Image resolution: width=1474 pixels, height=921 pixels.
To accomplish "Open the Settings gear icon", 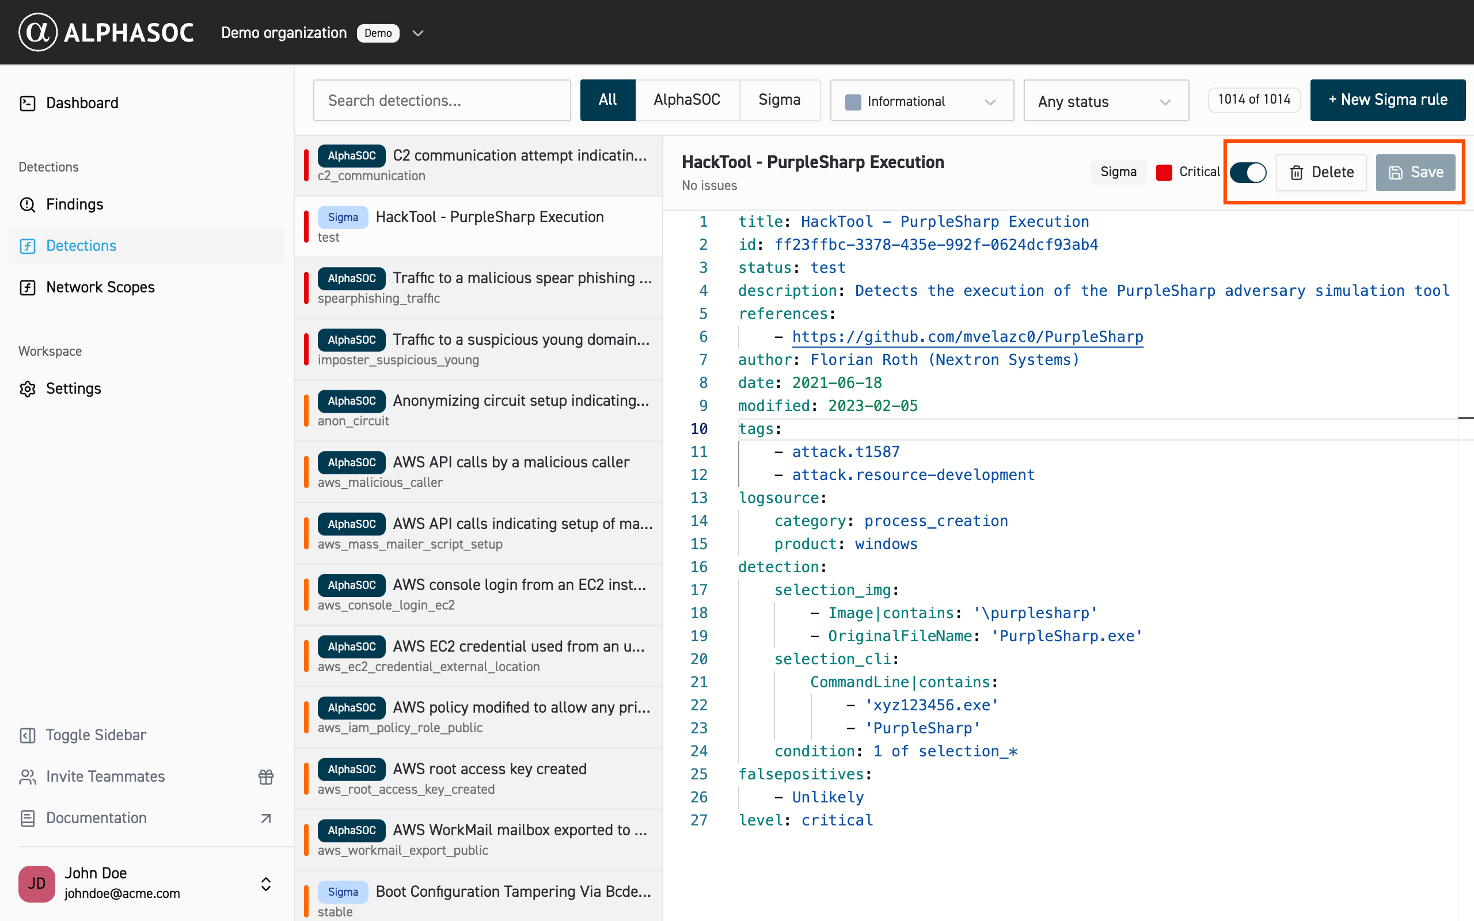I will 28,389.
